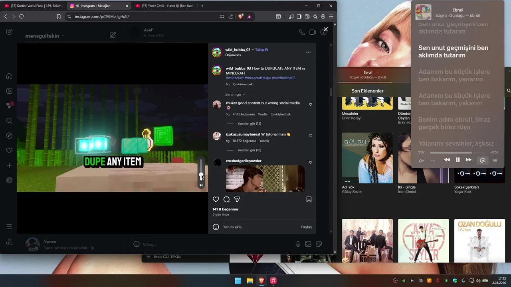This screenshot has width=511, height=287.
Task: Adjust the video volume slider handle
Action: tap(201, 176)
